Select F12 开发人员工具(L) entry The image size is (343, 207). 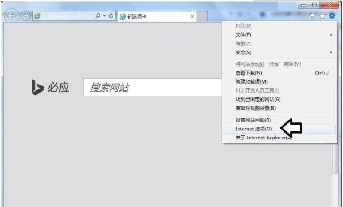279,90
